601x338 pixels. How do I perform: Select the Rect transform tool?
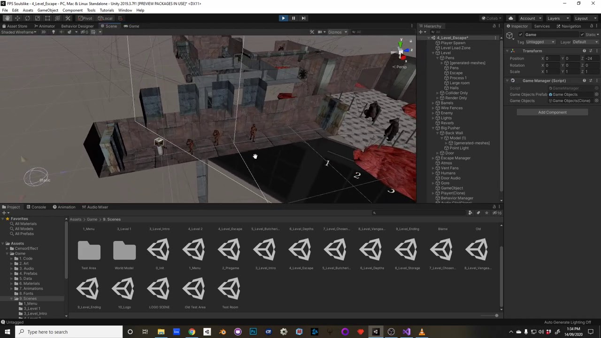(47, 18)
